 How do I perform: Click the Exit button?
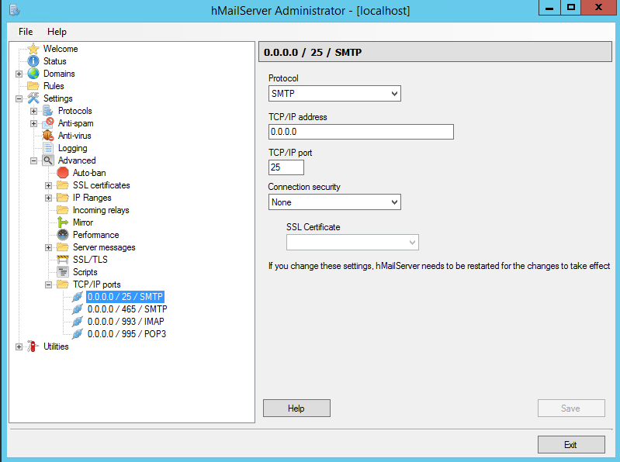(x=571, y=445)
